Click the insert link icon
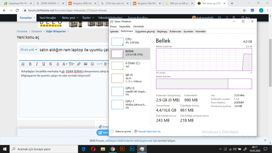Image resolution: width=272 pixels, height=153 pixels. coord(79,64)
